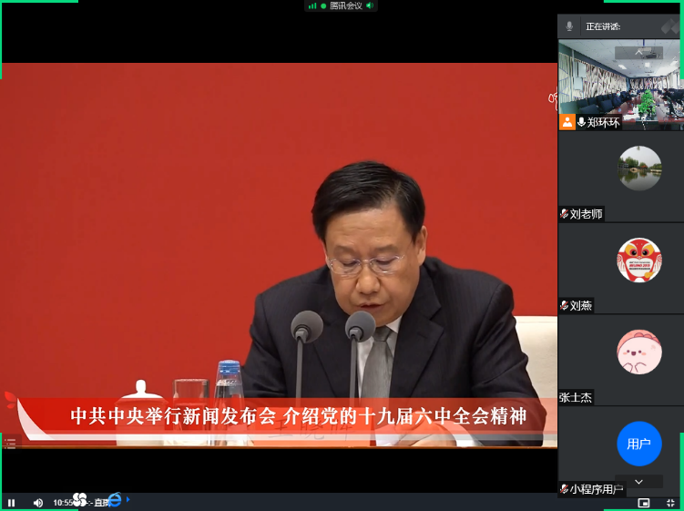
Task: Pause the live video with the pause button
Action: [x=12, y=502]
